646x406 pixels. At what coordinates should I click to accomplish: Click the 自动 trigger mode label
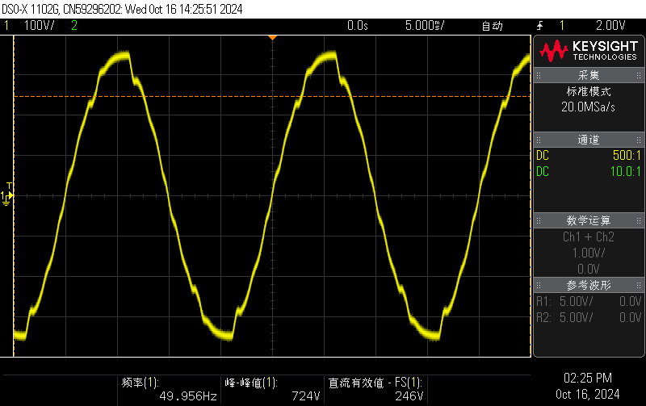[x=492, y=26]
